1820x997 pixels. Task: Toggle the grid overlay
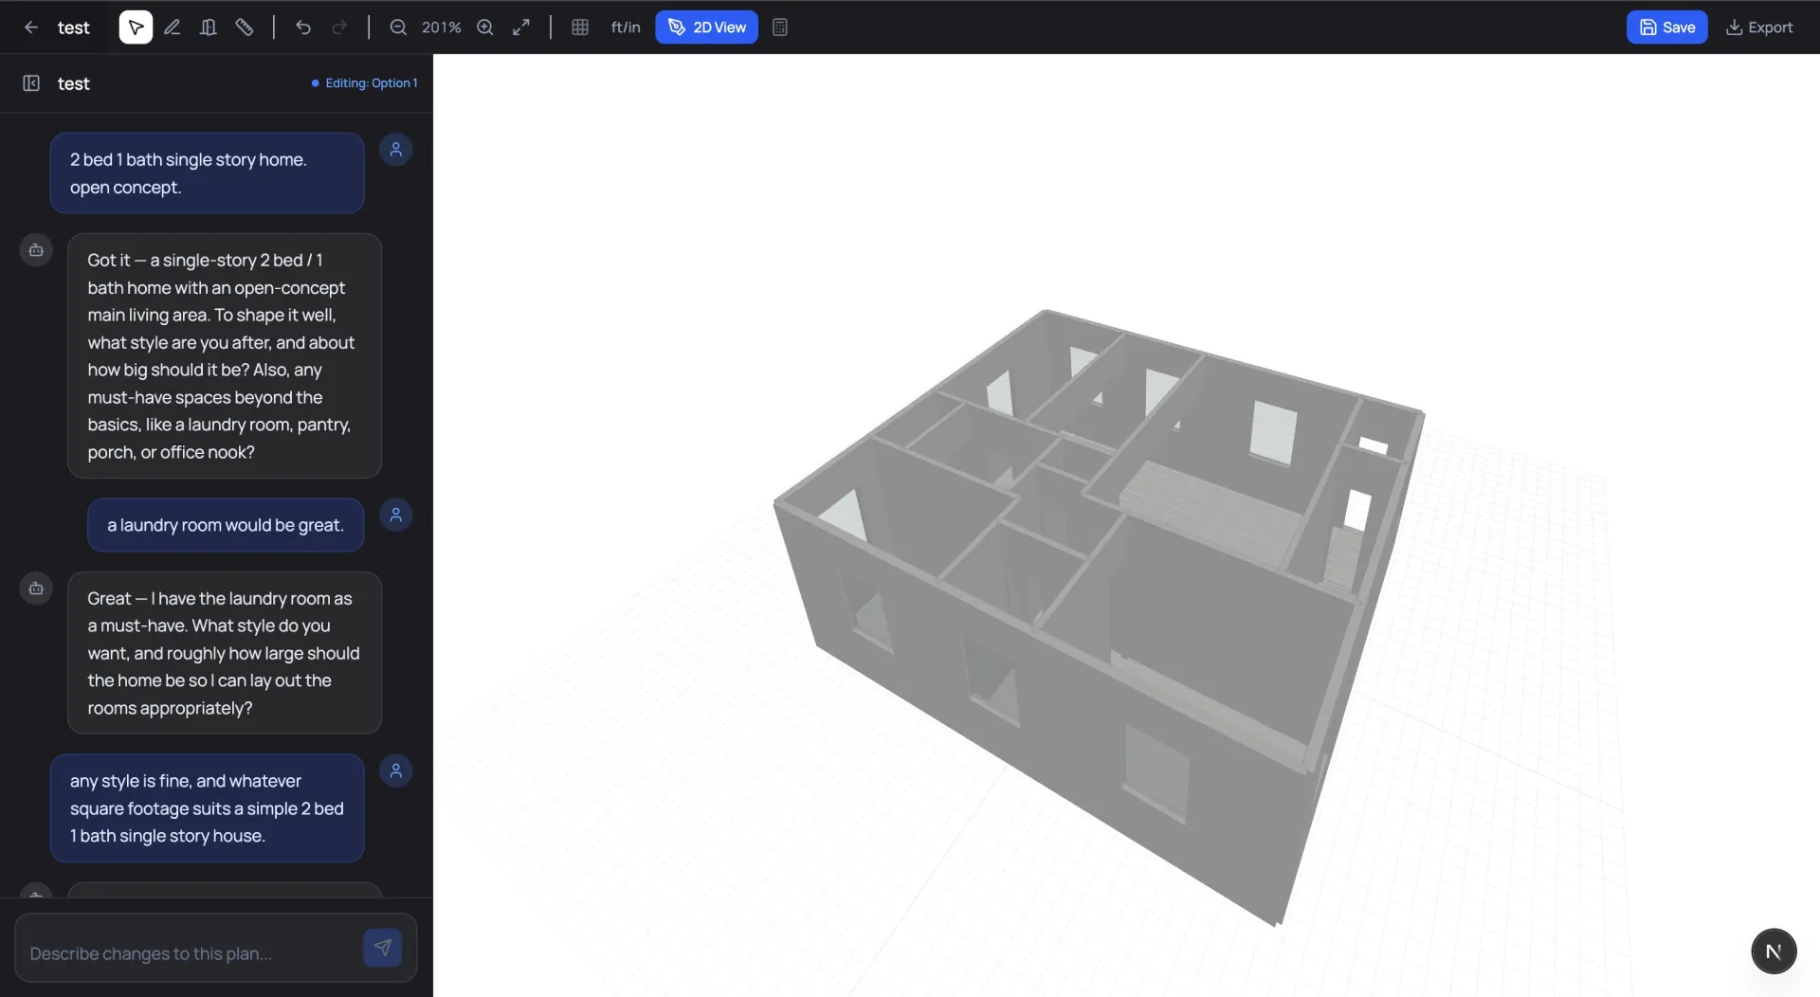(579, 27)
